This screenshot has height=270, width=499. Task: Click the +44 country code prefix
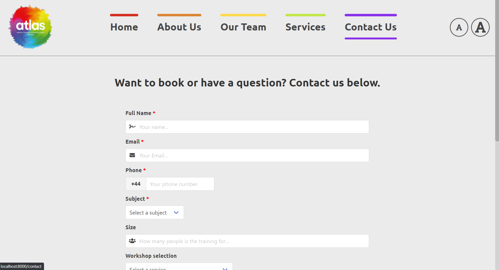click(136, 184)
